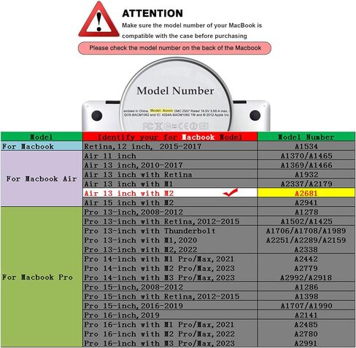This screenshot has width=356, height=348.
Task: Click the 'For Macbook' category cell
Action: coord(42,146)
